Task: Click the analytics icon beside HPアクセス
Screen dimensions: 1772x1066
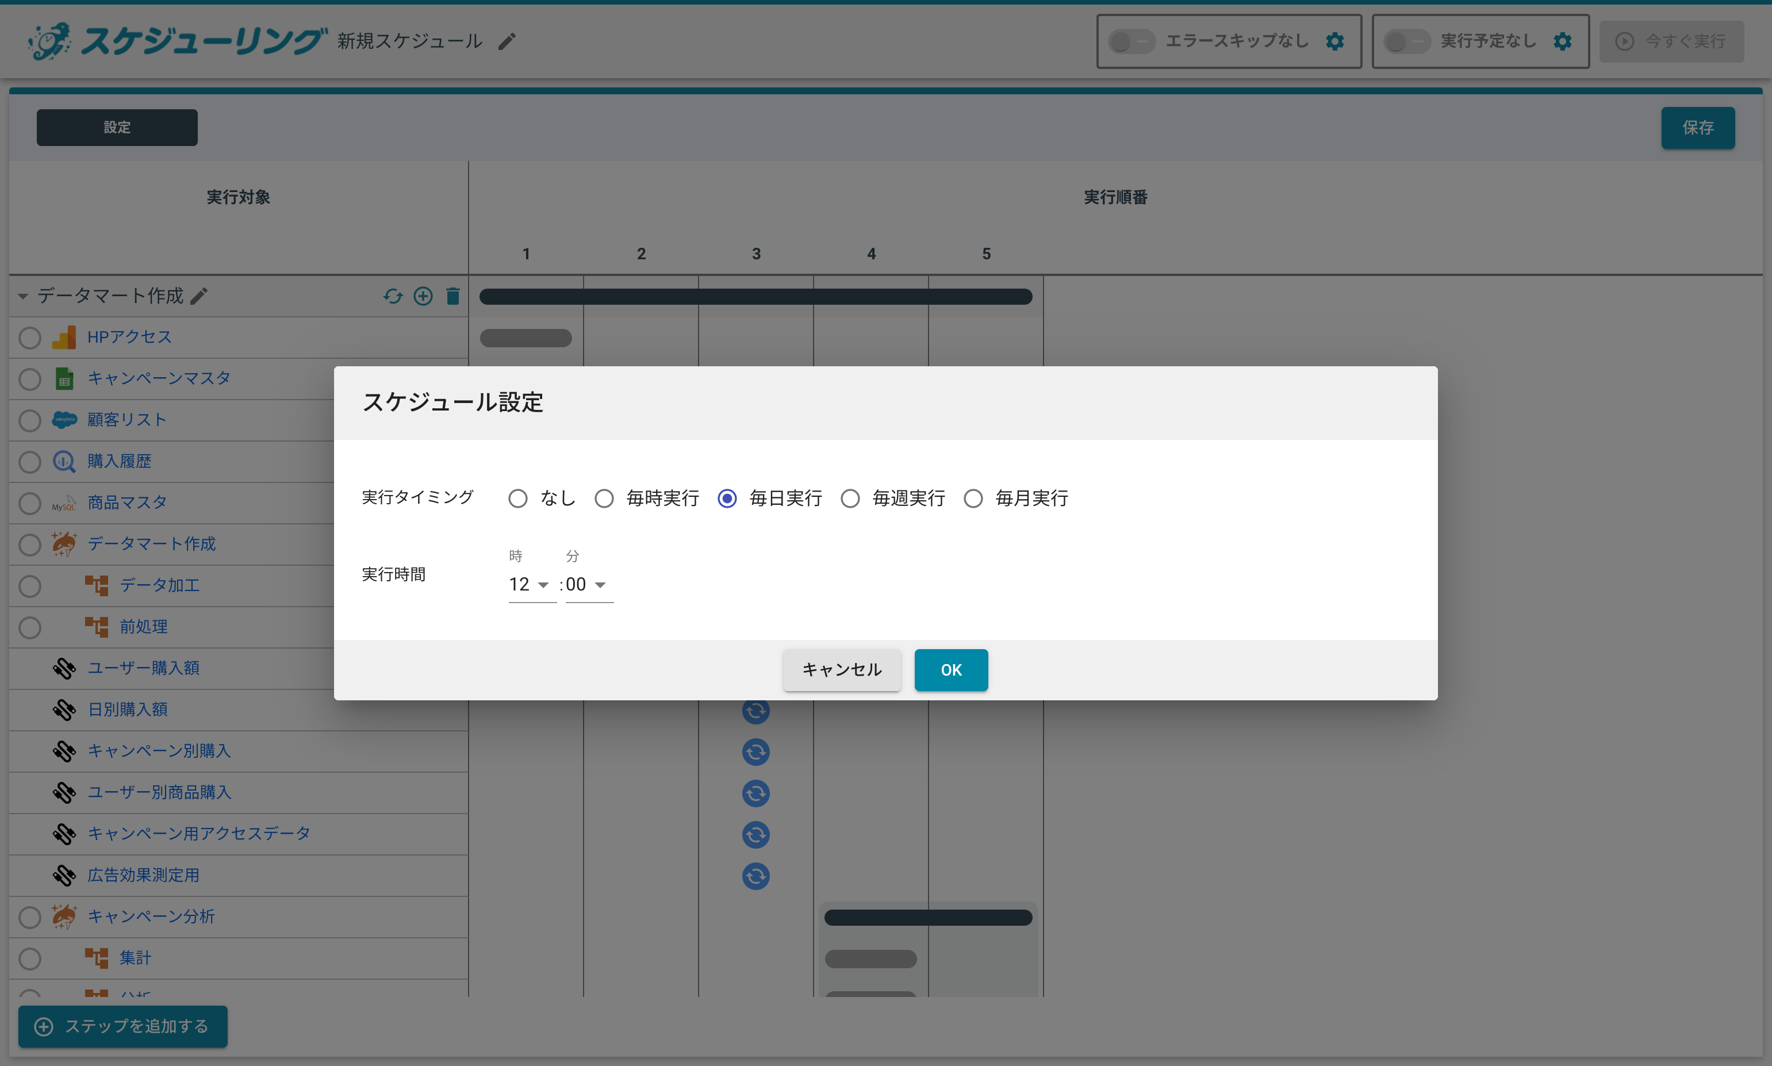Action: coord(64,337)
